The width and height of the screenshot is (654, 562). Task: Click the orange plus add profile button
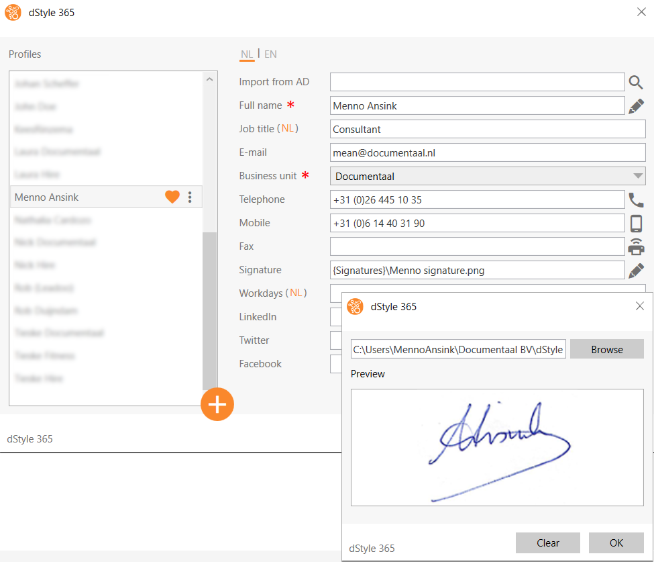click(x=217, y=404)
